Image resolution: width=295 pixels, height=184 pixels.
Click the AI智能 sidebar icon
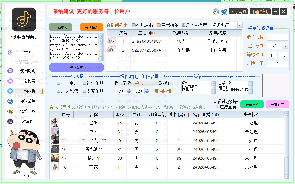tap(10, 122)
